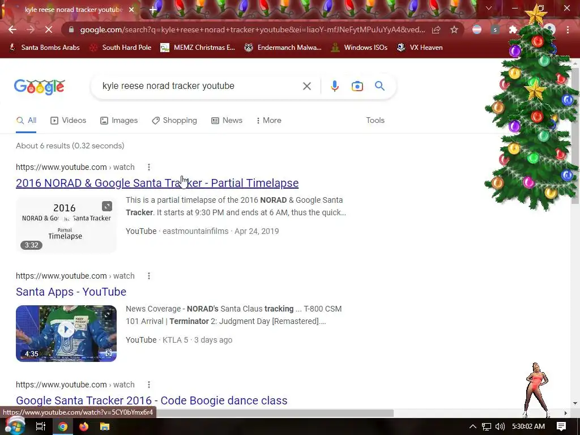Viewport: 580px width, 435px height.
Task: Play the KTLA 5 video thumbnail
Action: pyautogui.click(x=66, y=333)
